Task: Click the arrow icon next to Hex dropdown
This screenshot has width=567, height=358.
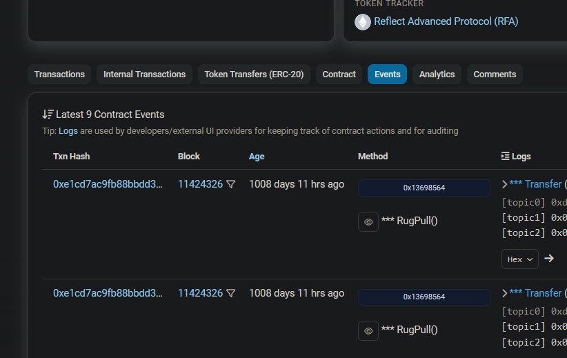Action: [x=549, y=259]
